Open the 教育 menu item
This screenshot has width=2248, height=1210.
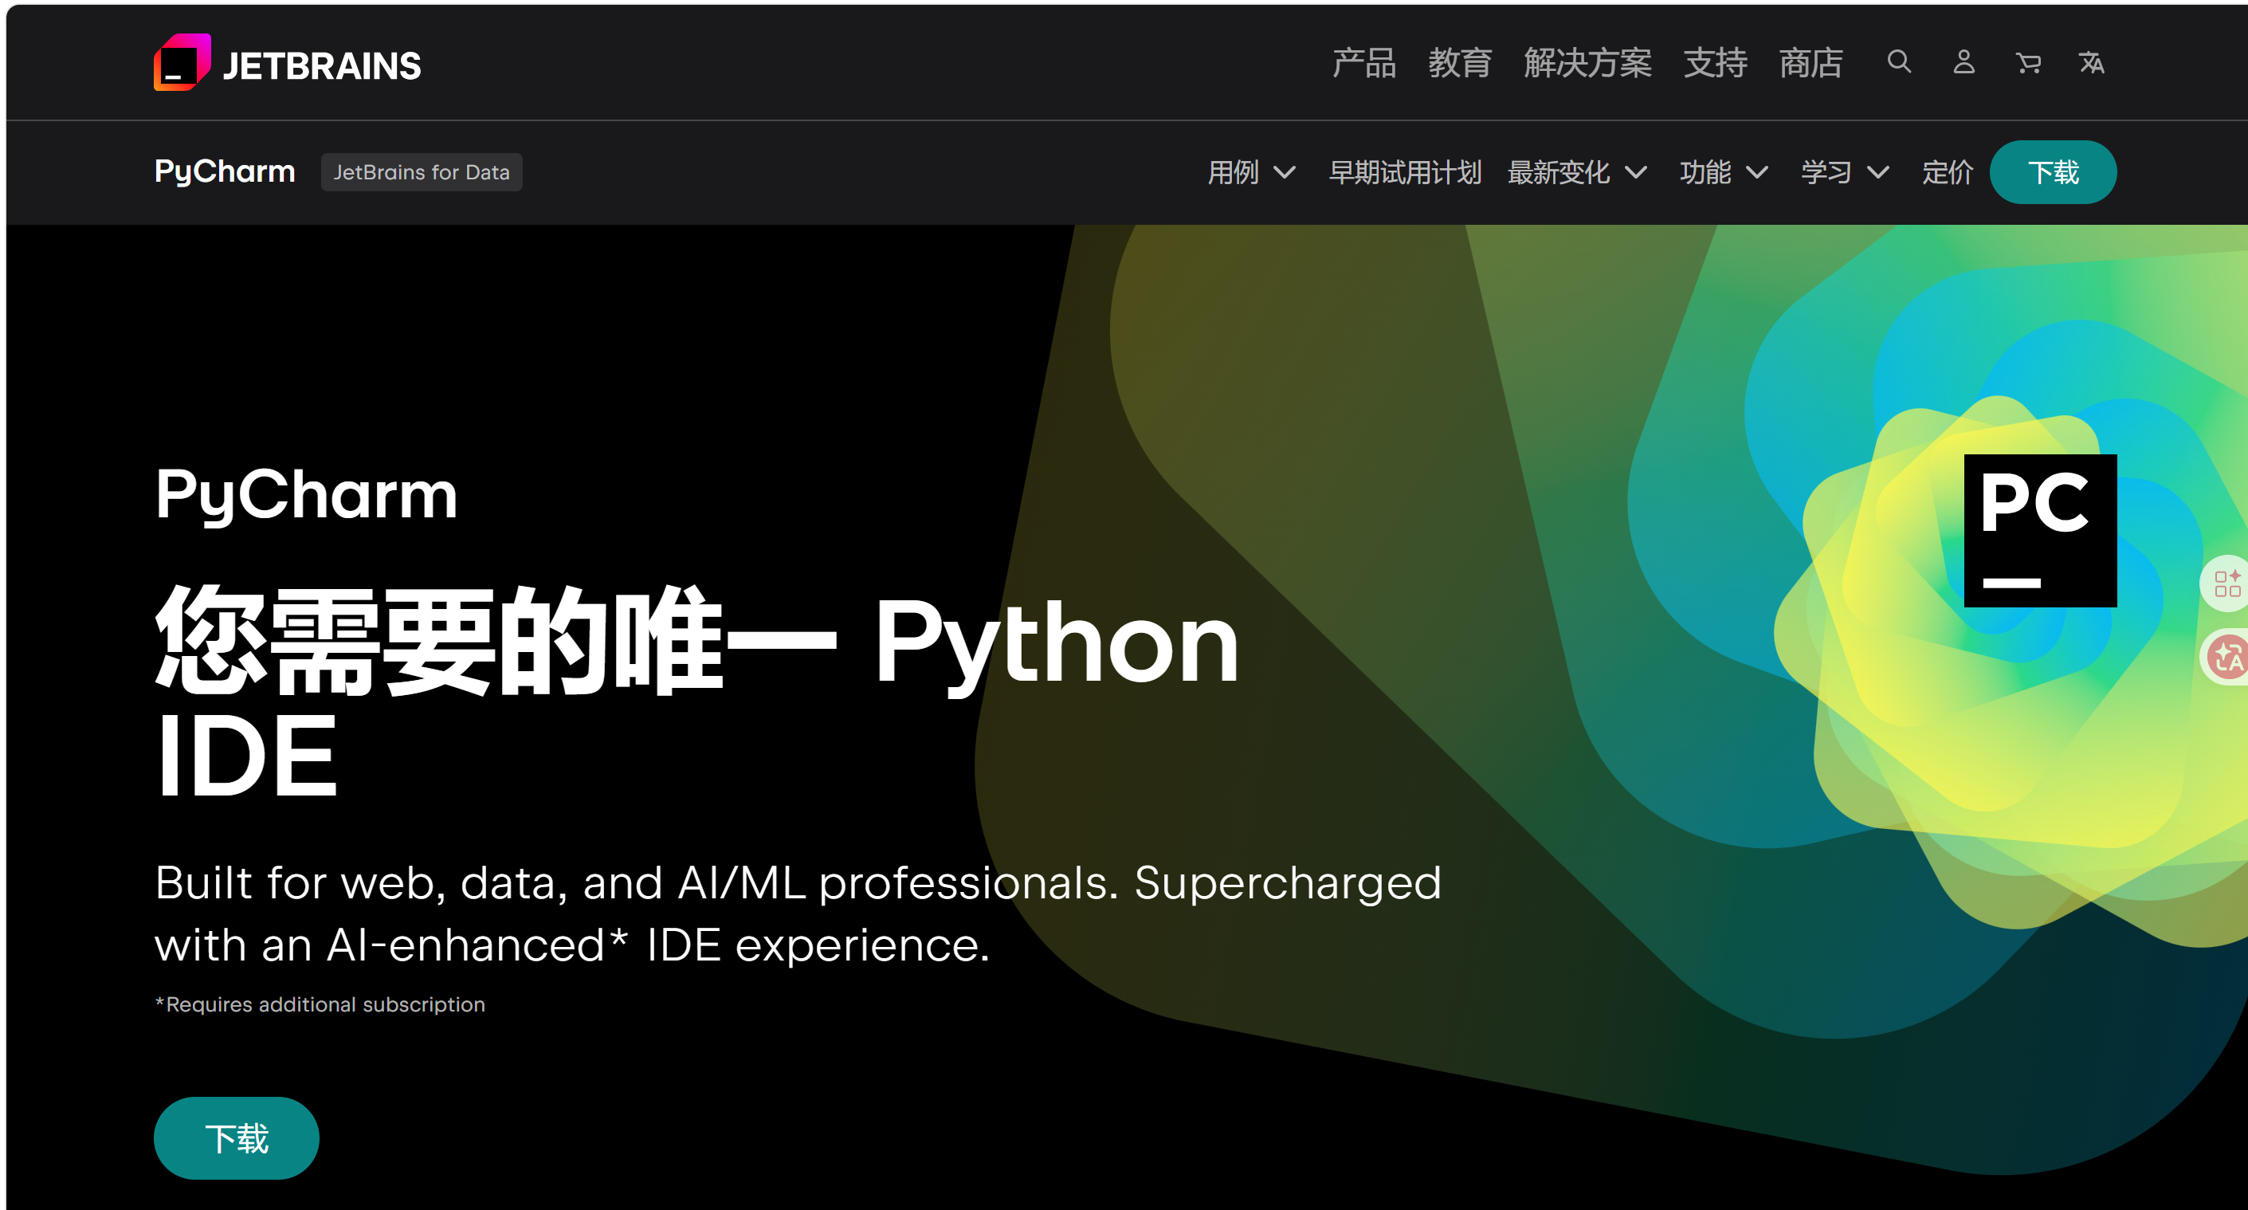pyautogui.click(x=1459, y=63)
